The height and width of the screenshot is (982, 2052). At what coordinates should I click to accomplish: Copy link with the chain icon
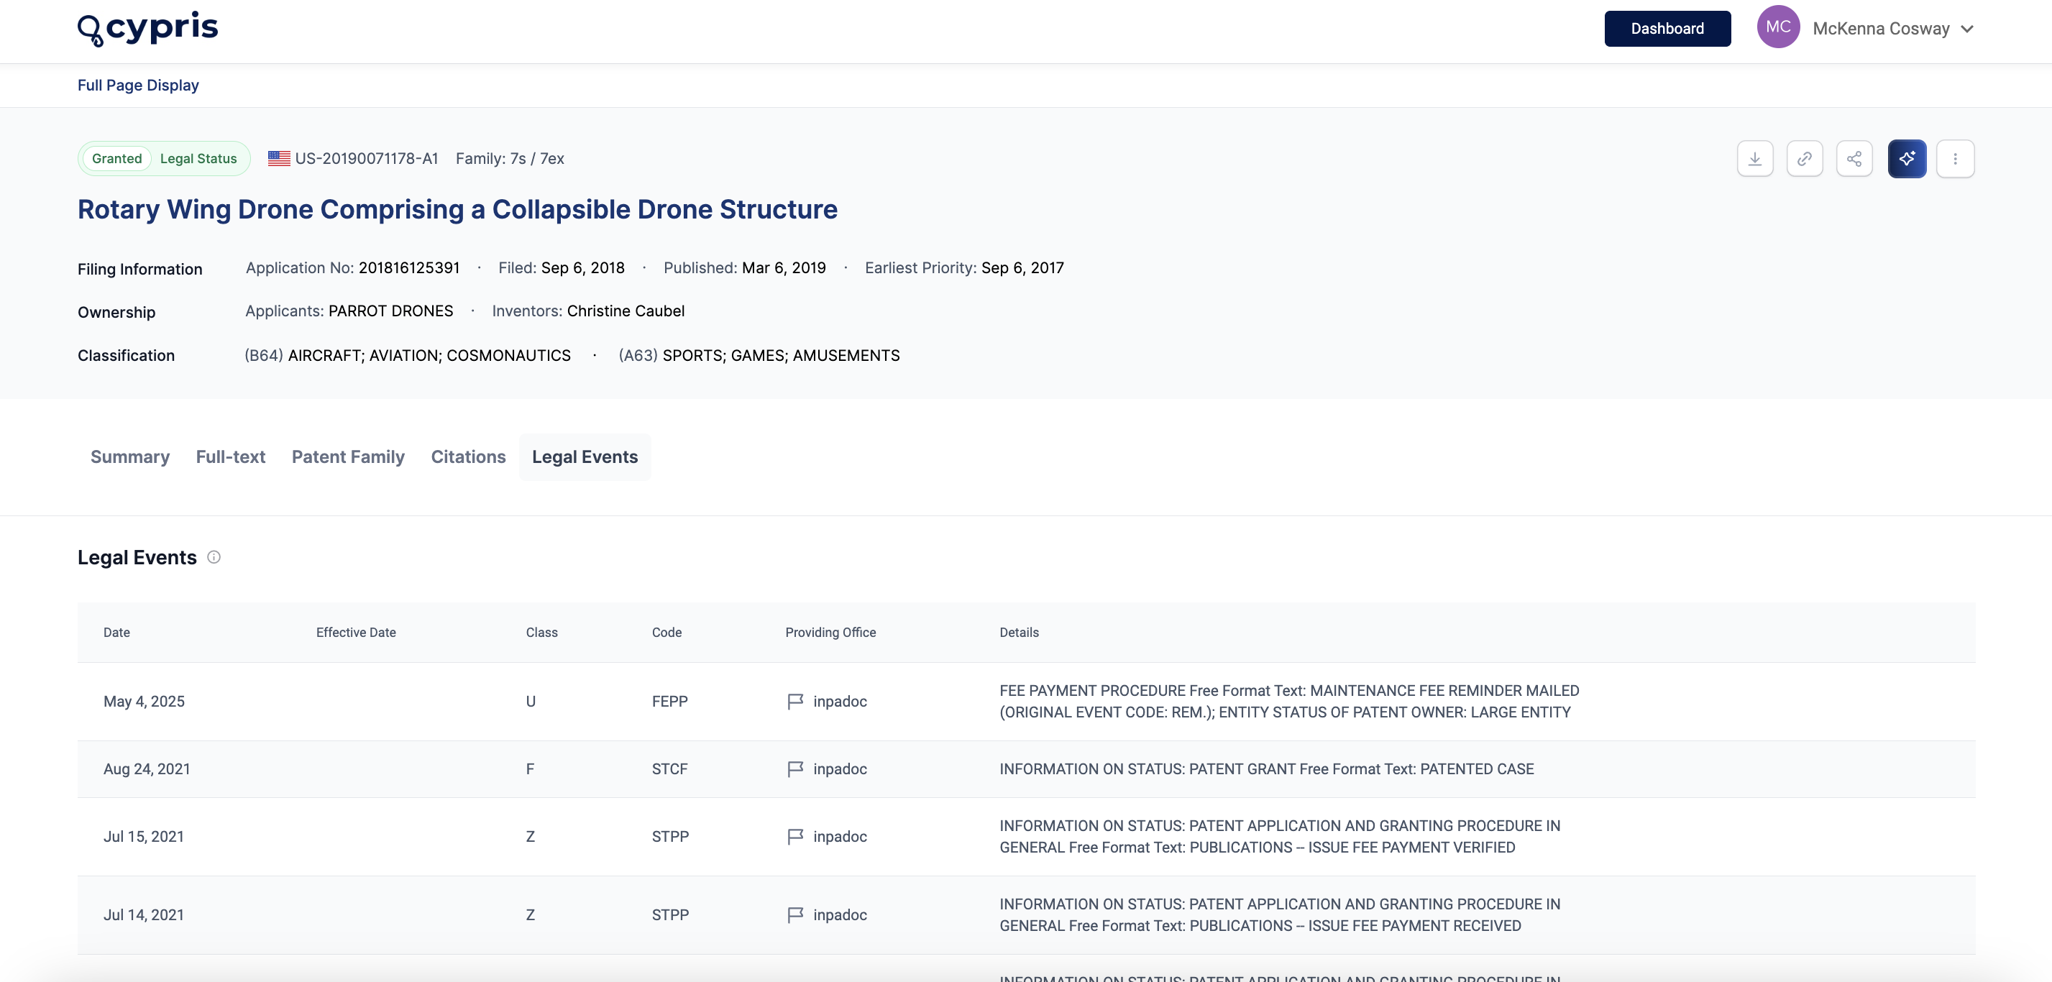[1804, 158]
